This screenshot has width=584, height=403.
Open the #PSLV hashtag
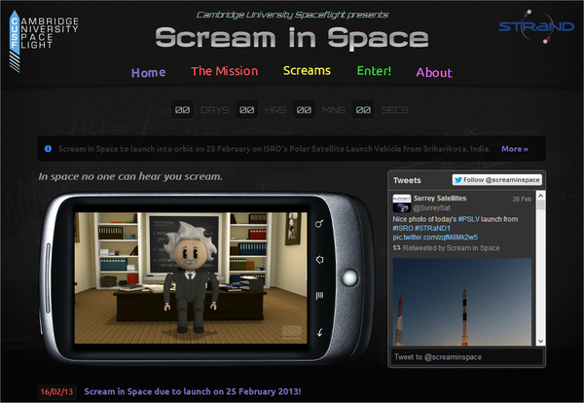click(468, 219)
